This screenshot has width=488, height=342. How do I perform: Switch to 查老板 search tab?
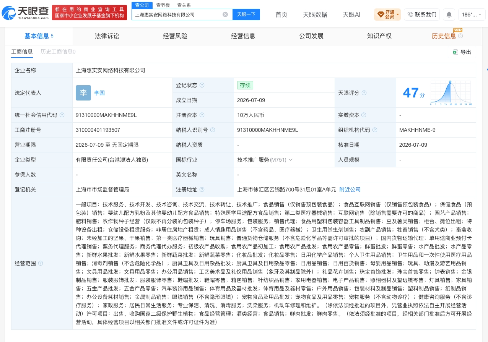[163, 5]
